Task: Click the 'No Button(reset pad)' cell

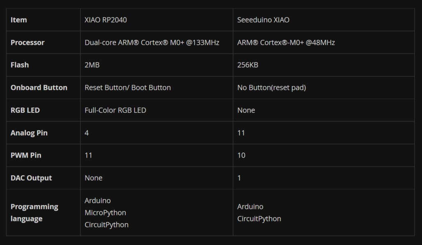Action: tap(271, 87)
